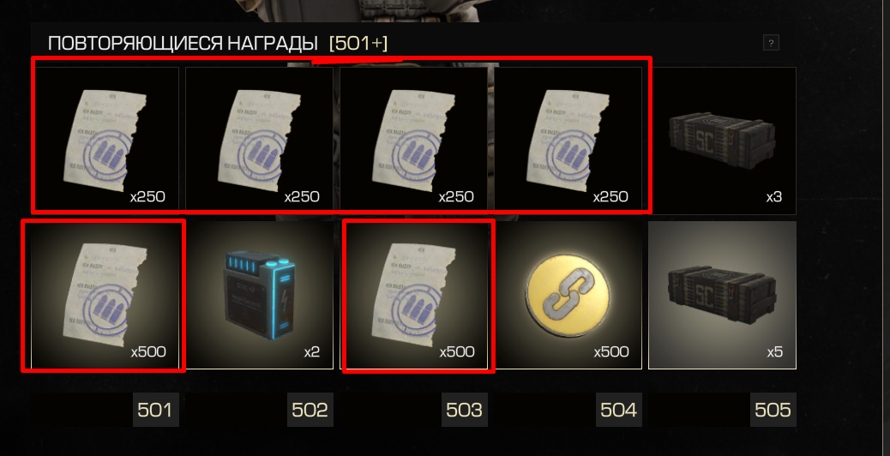Screen dimensions: 890x456
Task: Select the x500 ammo voucher above 503
Action: pos(414,295)
